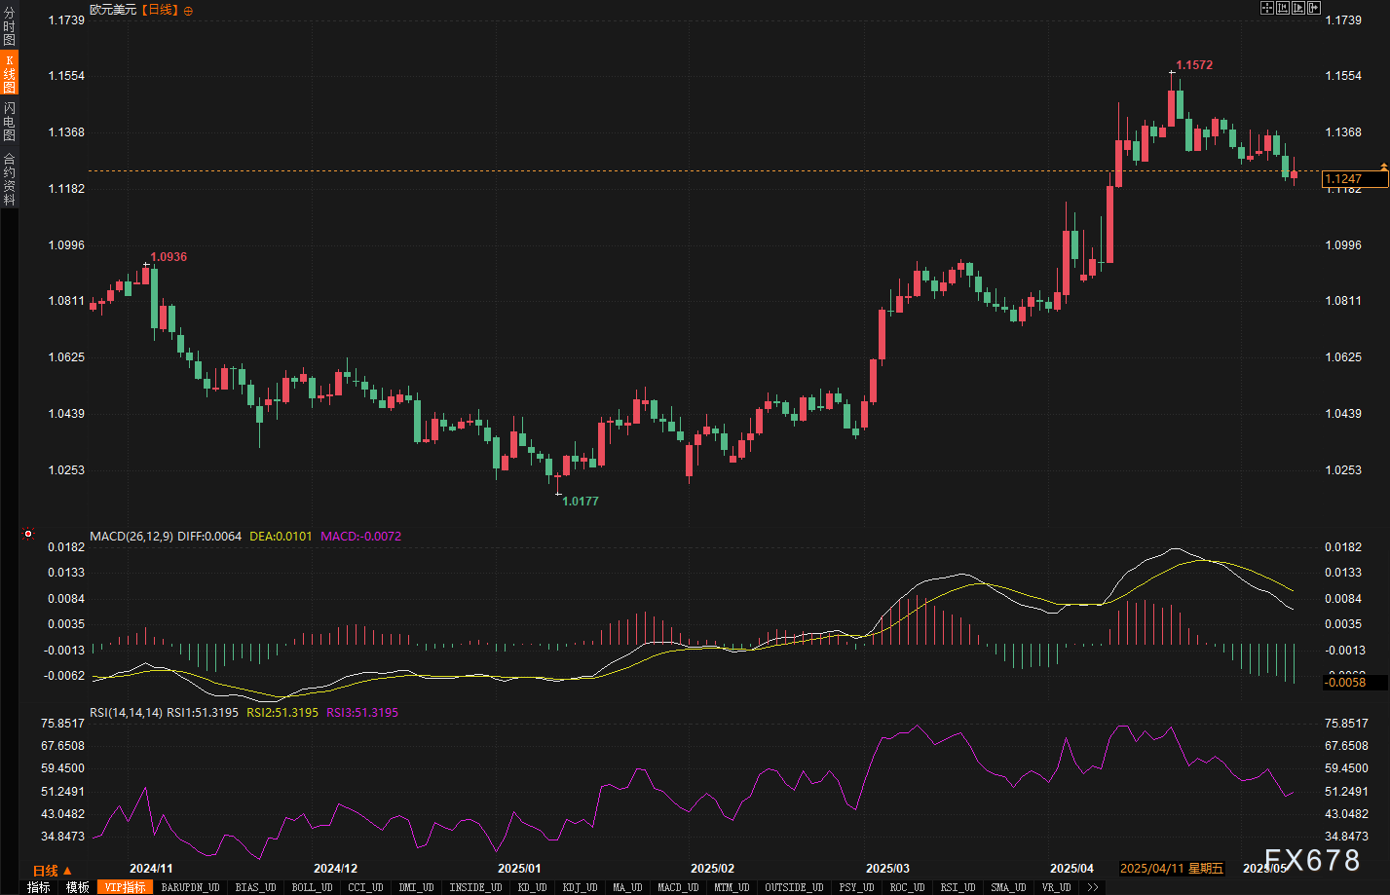Open the 合约资料 contract info panel
Image resolution: width=1390 pixels, height=895 pixels.
coord(9,179)
